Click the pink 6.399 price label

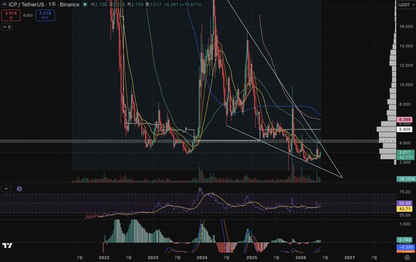point(404,120)
